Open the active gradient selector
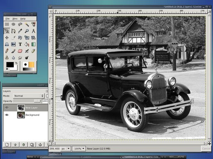Screen dimensions: 213x159 [28, 69]
